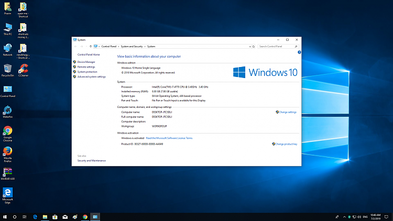Click the network tray icon
This screenshot has height=221, width=393.
tap(354, 217)
